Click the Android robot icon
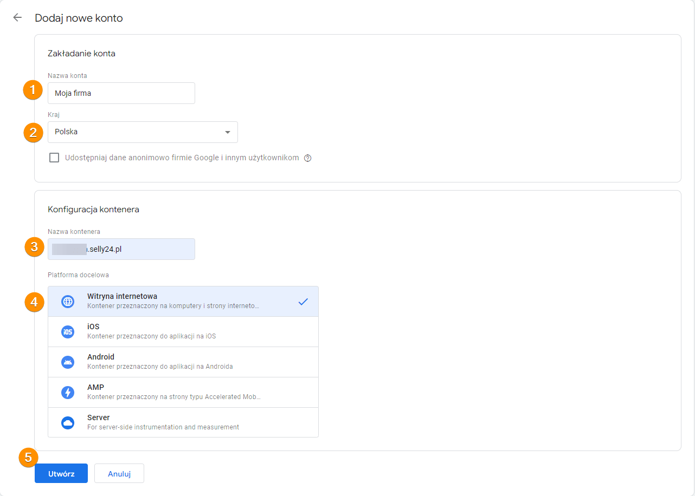 point(68,362)
